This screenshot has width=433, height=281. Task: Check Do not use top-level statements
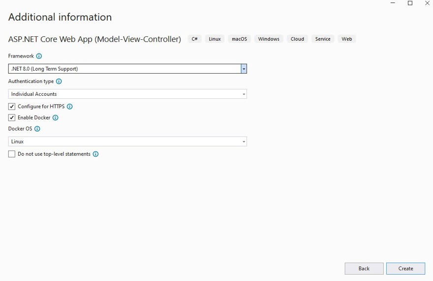(12, 154)
